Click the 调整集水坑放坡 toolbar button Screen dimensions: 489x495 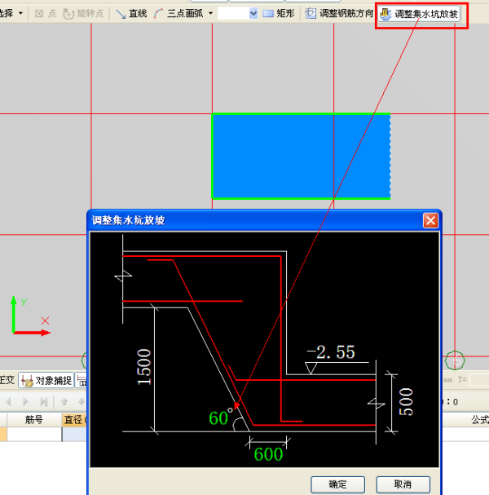click(420, 14)
